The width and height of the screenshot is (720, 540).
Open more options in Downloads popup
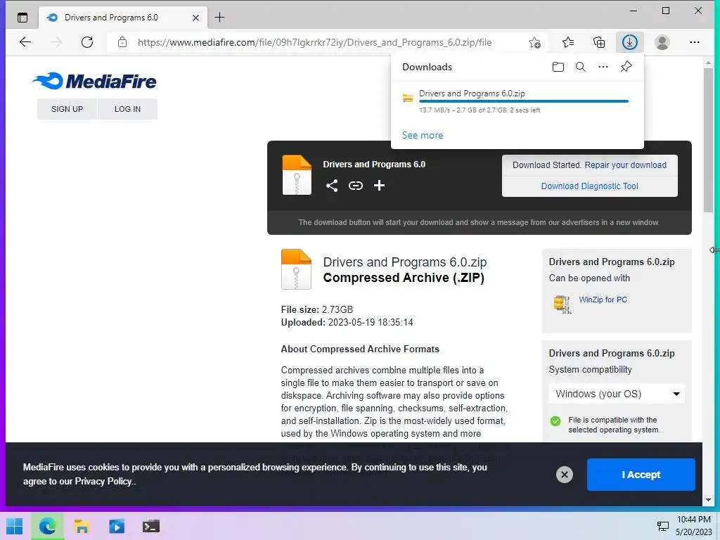click(603, 67)
